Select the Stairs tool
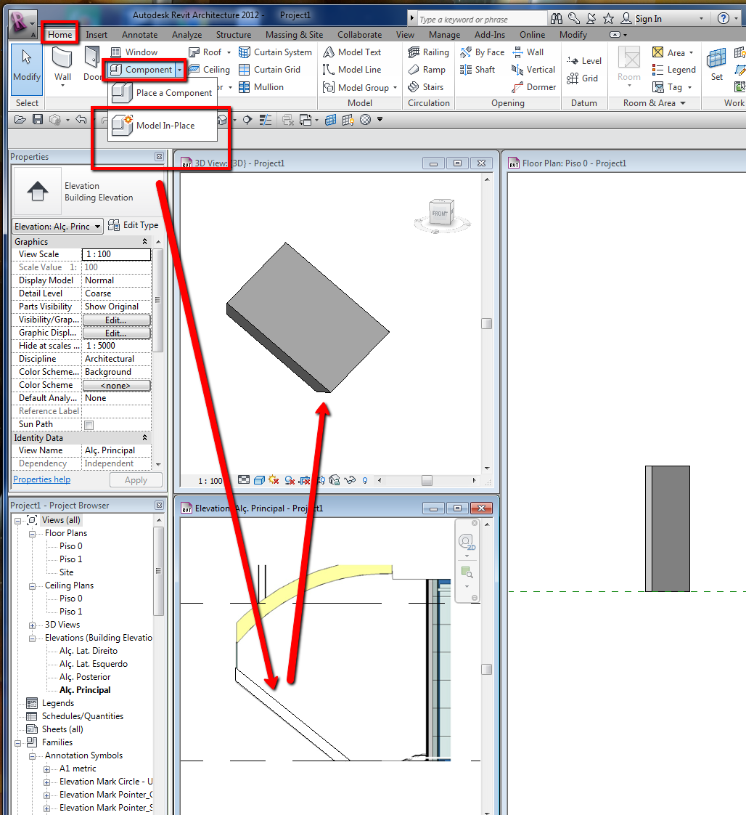Screen dimensions: 746x815 426,87
